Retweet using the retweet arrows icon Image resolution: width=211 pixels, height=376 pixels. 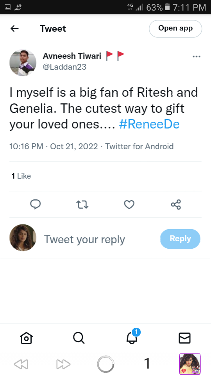click(x=82, y=204)
